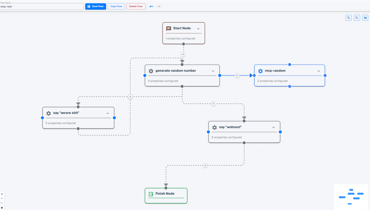Click the gear icon on mcp-random node
Screen dimensions: 370x210
pyautogui.click(x=260, y=71)
